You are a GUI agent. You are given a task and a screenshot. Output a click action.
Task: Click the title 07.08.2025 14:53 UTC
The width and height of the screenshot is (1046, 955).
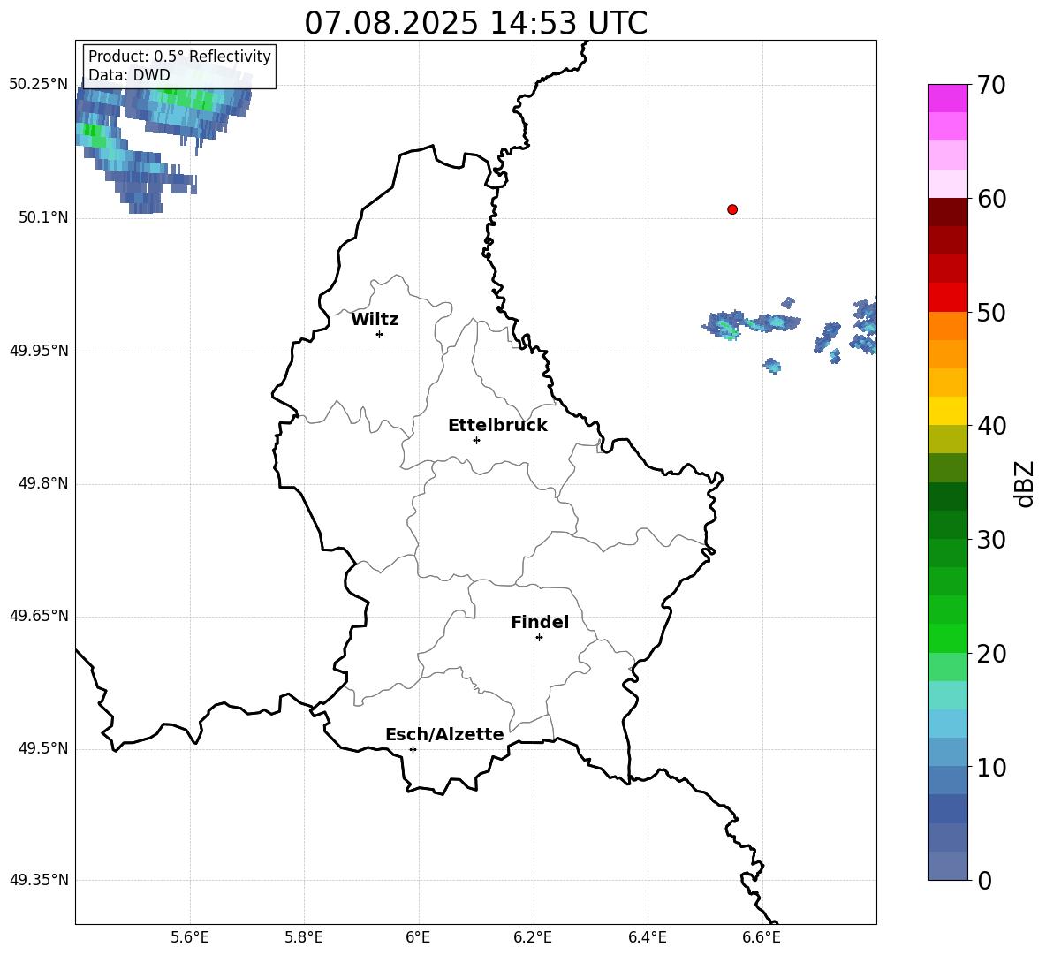click(x=475, y=23)
